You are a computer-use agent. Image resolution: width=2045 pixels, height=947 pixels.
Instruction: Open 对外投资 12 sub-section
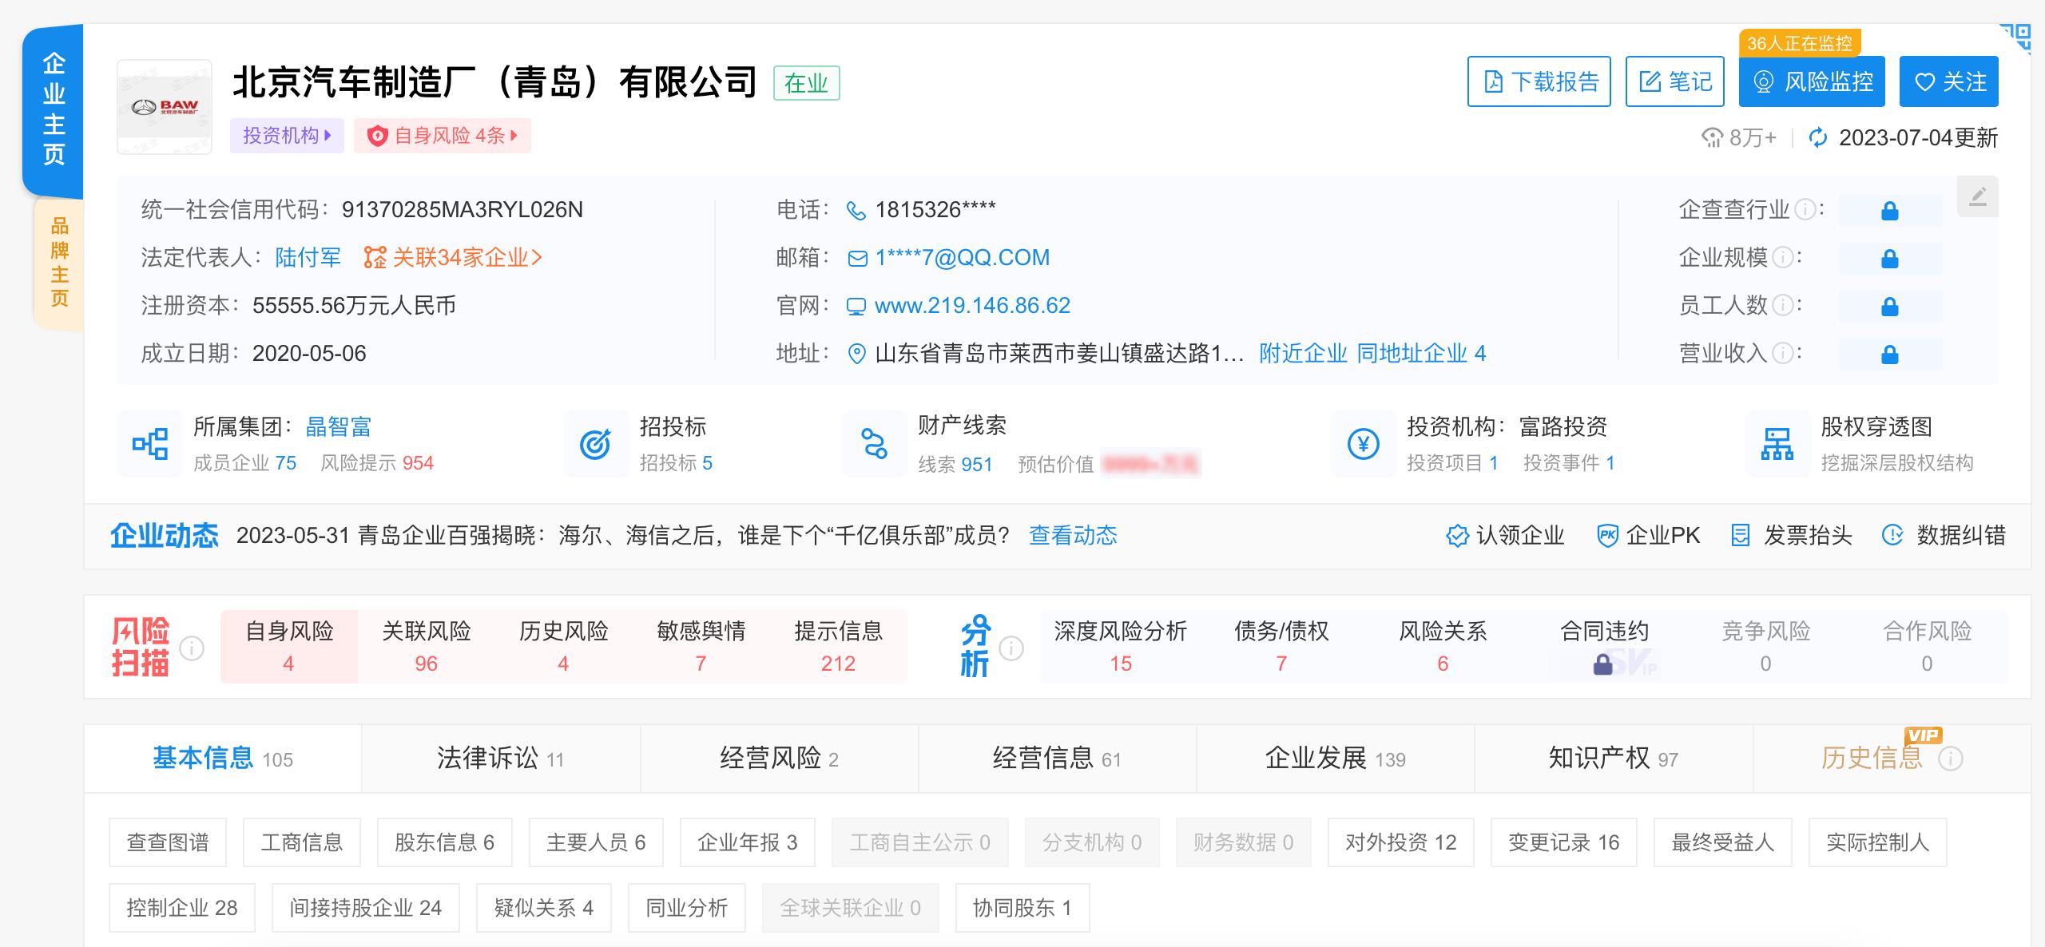(1401, 842)
